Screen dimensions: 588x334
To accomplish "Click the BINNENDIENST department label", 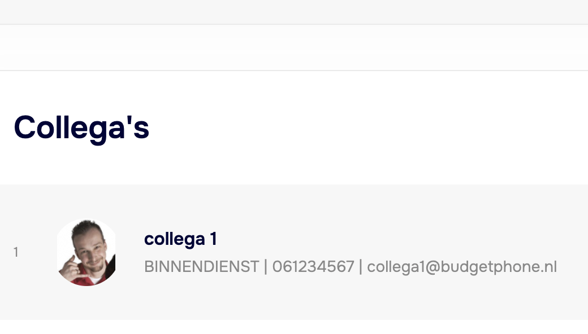I will coord(201,266).
